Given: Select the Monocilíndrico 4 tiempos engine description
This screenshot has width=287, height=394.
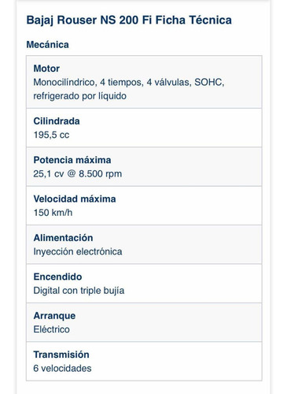Looking at the screenshot, I should 129,89.
